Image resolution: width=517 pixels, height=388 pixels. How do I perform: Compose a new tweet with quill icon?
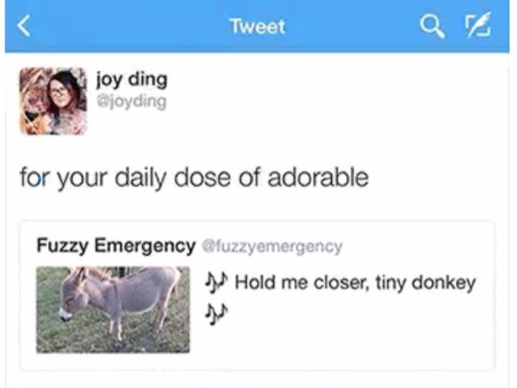478,25
